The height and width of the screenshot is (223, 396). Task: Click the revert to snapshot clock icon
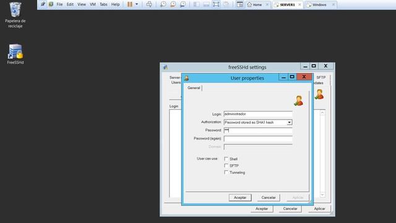pyautogui.click(x=173, y=4)
